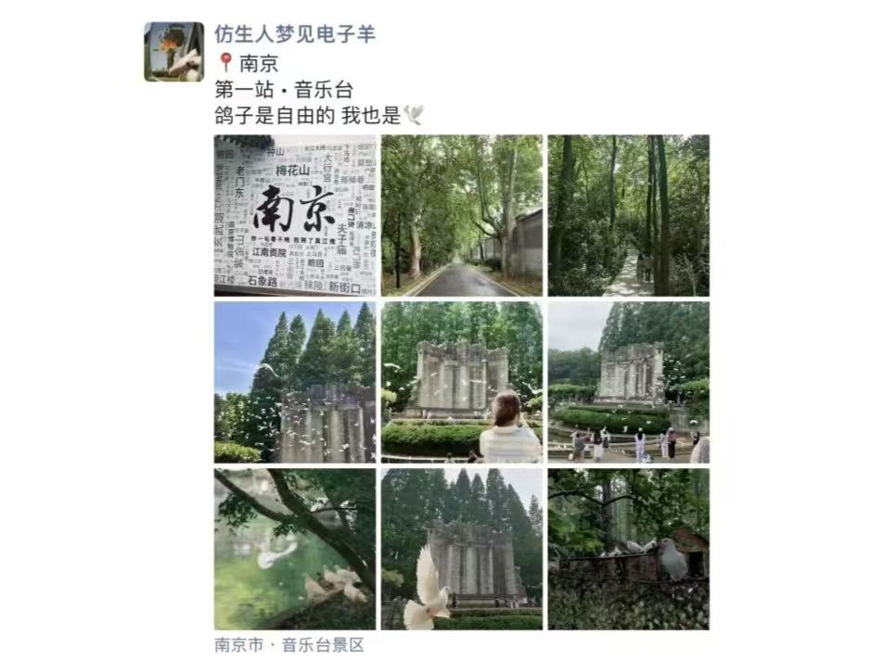Open the 南京 calligraphy word cloud photo
This screenshot has height=660, width=883.
[x=295, y=215]
